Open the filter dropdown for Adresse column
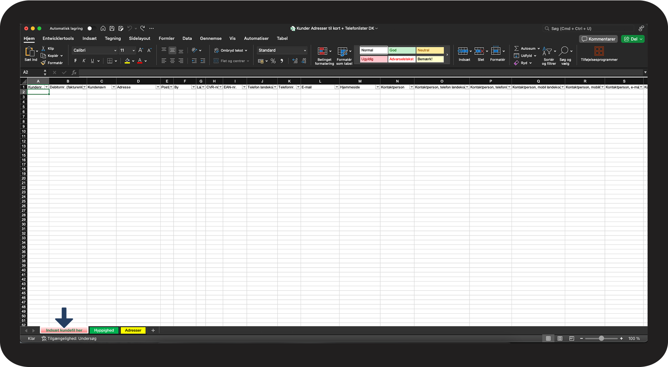The width and height of the screenshot is (668, 367). coord(158,87)
